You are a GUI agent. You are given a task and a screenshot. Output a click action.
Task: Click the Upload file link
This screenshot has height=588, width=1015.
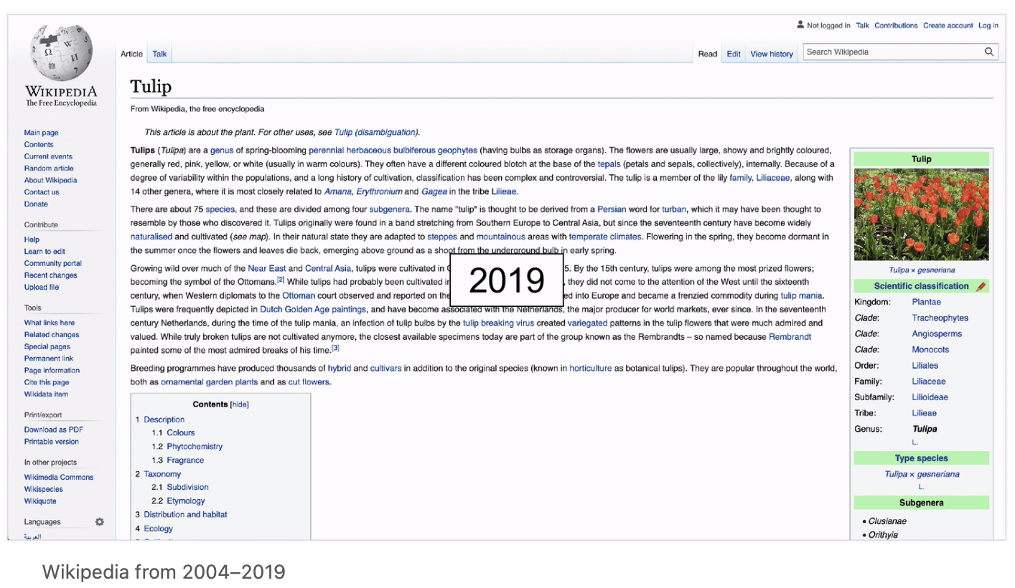42,288
